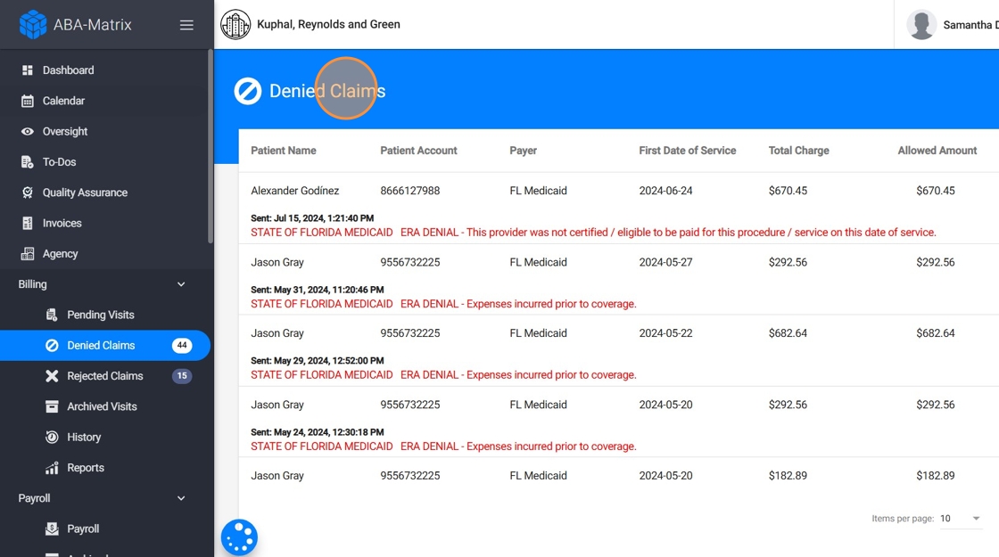
Task: Click the user avatar picture
Action: pos(921,25)
